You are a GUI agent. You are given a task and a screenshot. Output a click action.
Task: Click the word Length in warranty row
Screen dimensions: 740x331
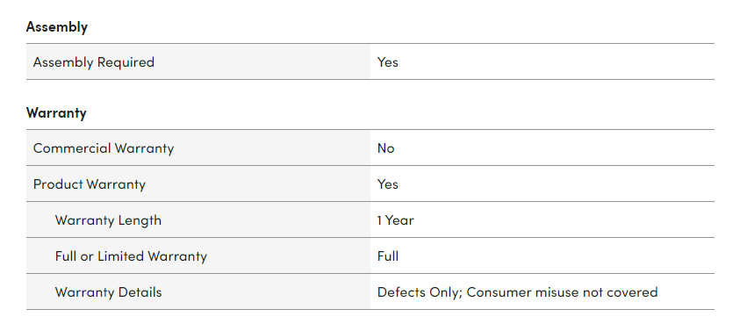(x=140, y=220)
